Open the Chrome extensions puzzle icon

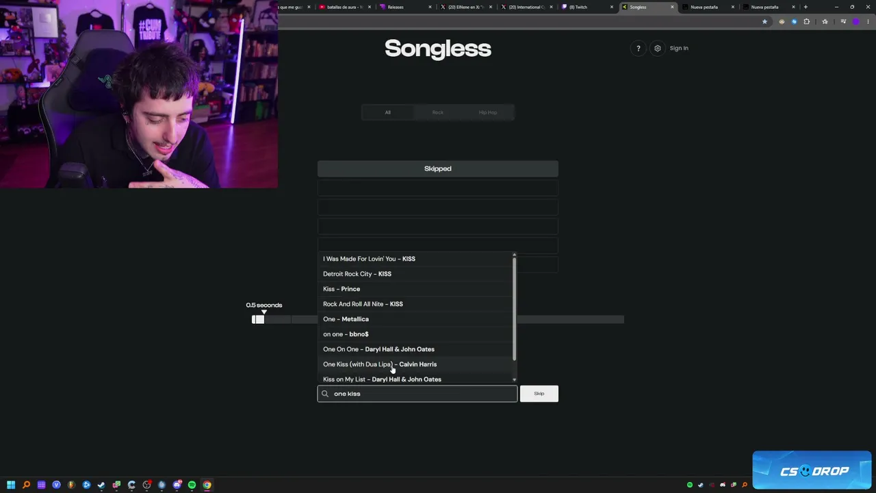pos(806,22)
